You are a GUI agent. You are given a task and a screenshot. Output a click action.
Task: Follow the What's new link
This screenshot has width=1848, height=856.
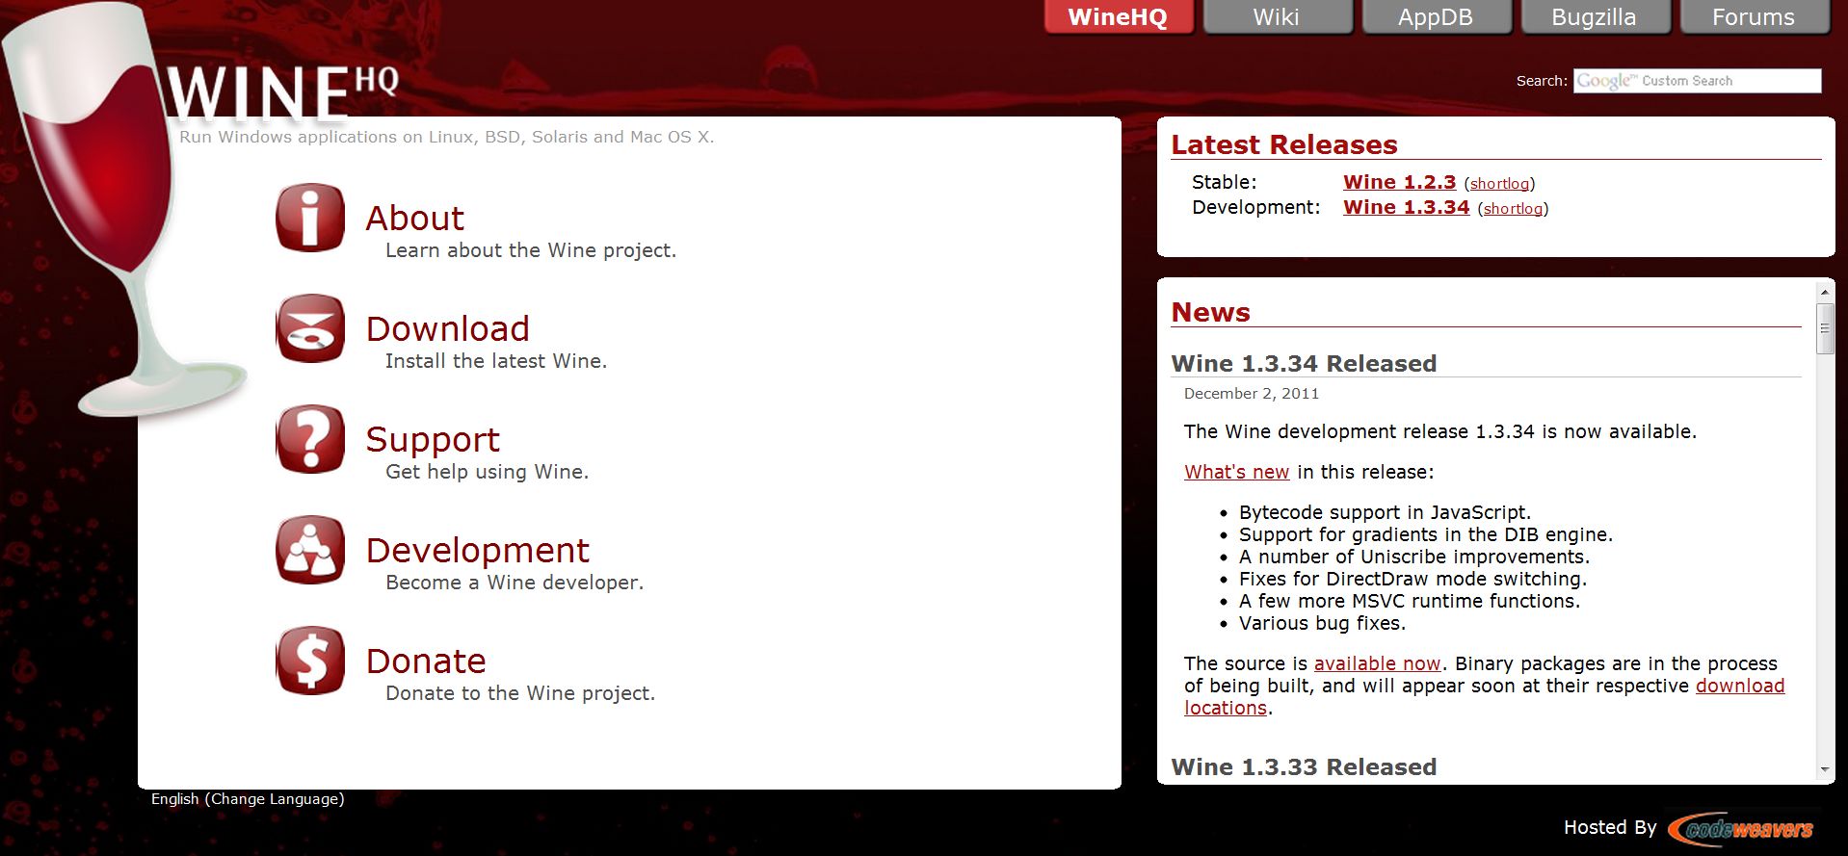click(1237, 472)
